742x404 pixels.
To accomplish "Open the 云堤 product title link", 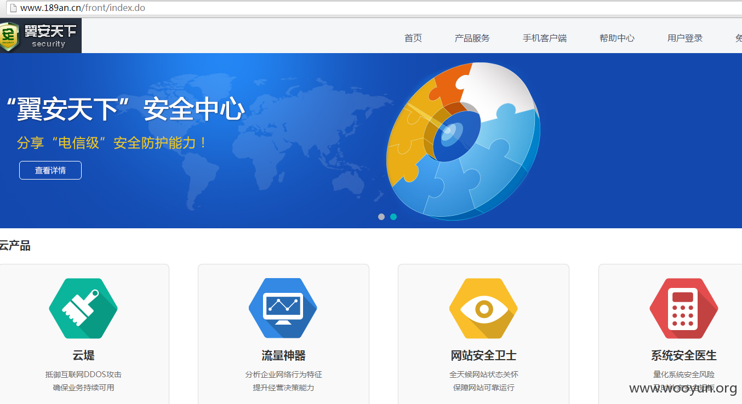I will coord(83,355).
